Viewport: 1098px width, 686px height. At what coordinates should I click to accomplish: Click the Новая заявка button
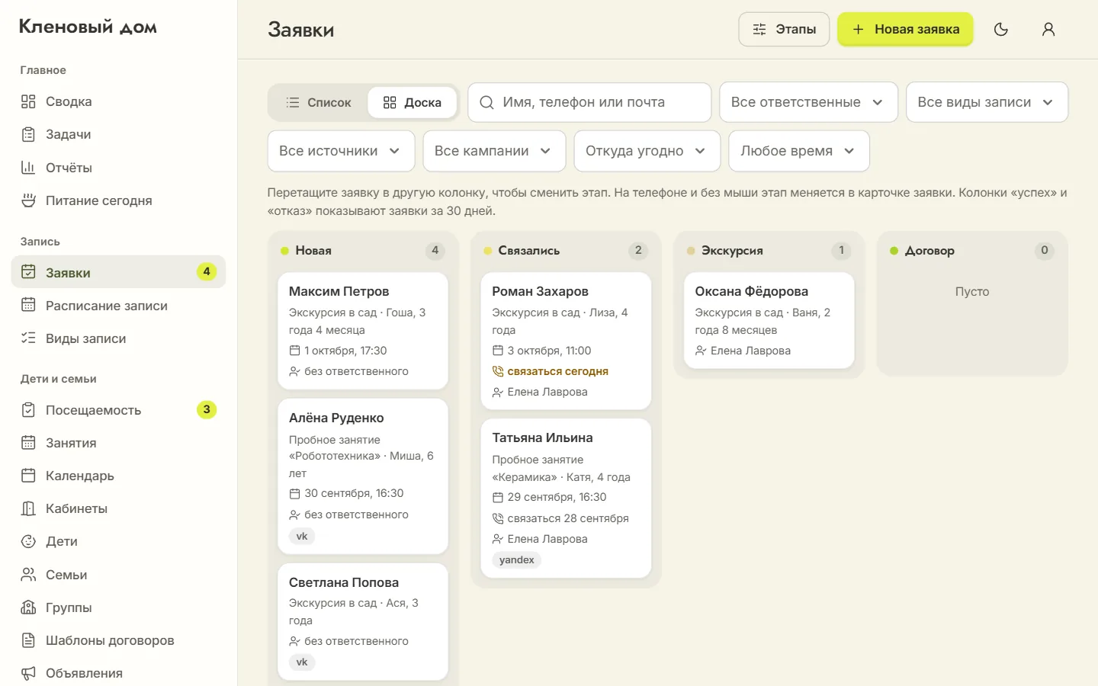tap(905, 29)
